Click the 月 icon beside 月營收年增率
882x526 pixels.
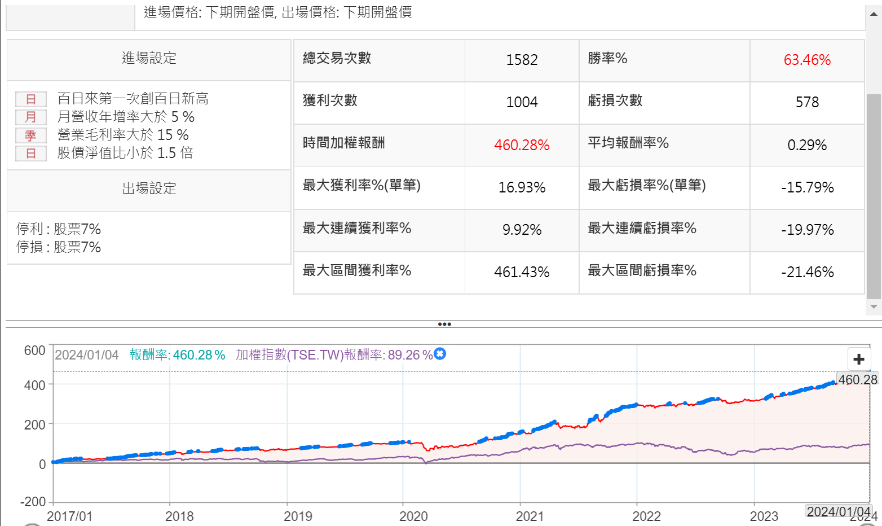tap(30, 117)
